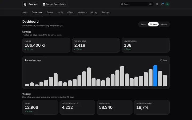Open the Settings tab

[106, 12]
